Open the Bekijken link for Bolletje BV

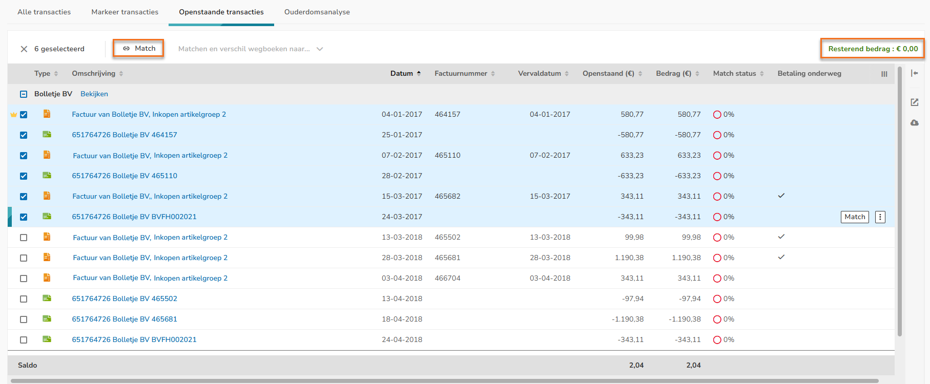pos(94,94)
